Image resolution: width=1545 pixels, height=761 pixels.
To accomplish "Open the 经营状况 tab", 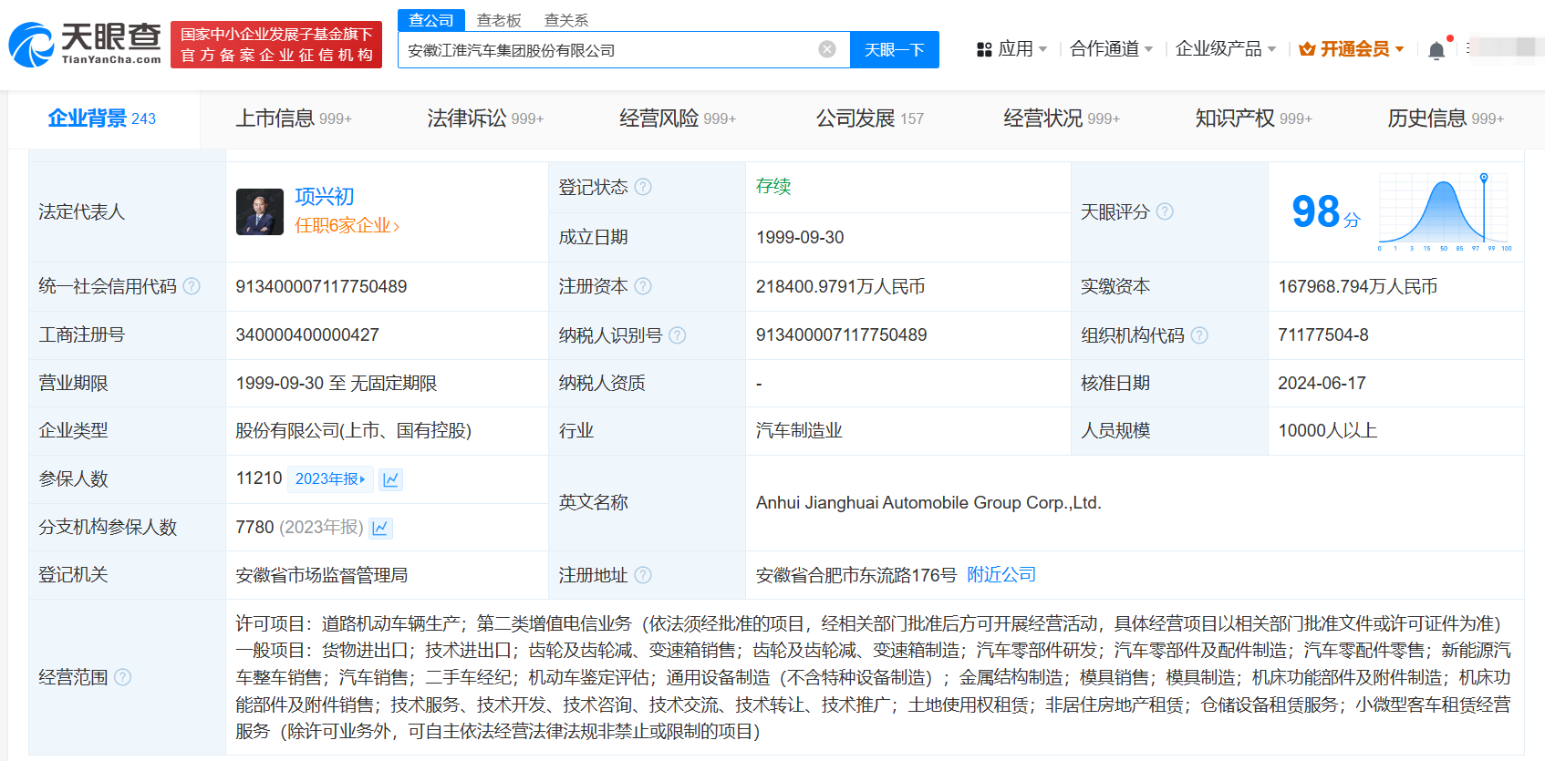I will coord(1062,118).
